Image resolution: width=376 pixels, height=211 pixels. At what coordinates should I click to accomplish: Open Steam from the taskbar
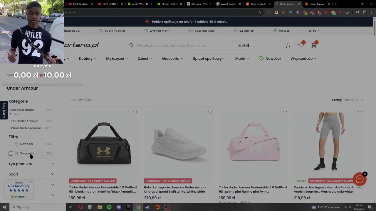tap(147, 207)
